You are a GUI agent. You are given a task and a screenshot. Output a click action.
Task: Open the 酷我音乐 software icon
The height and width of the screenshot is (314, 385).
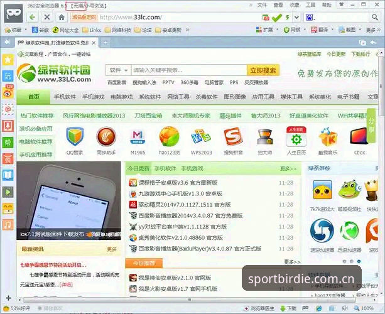[328, 136]
